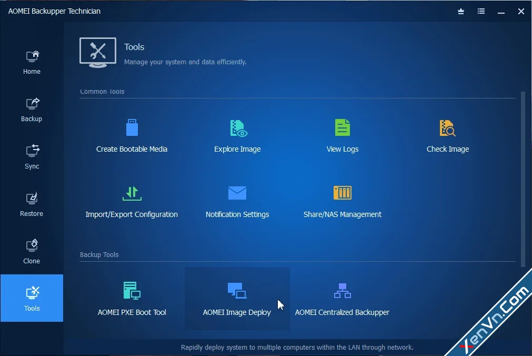Screen dimensions: 532x356
Task: Open the Sync sidebar section
Action: [32, 157]
